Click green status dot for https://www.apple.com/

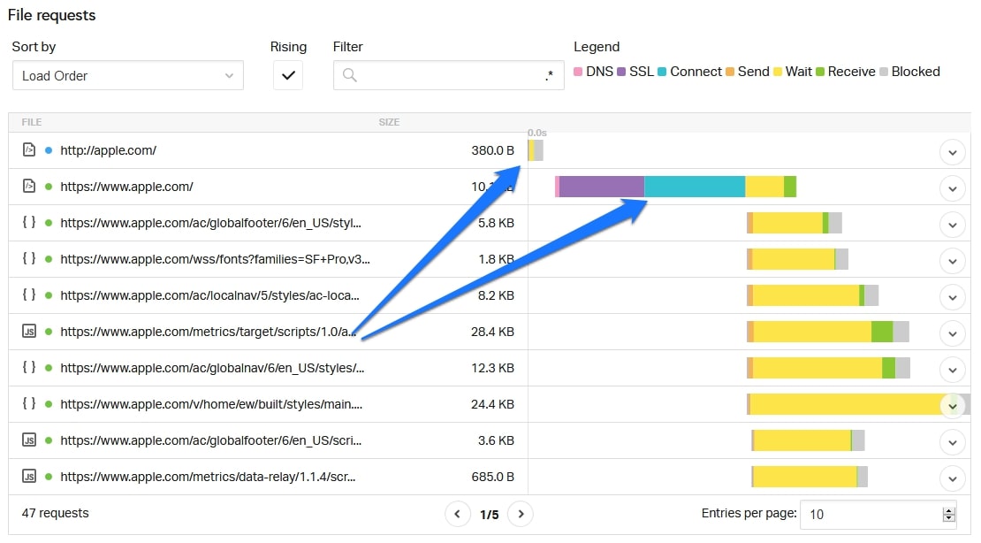pos(49,187)
